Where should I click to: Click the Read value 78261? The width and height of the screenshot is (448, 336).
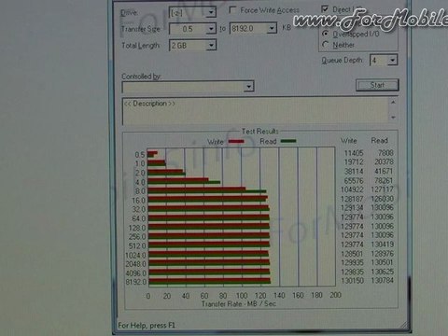[384, 180]
